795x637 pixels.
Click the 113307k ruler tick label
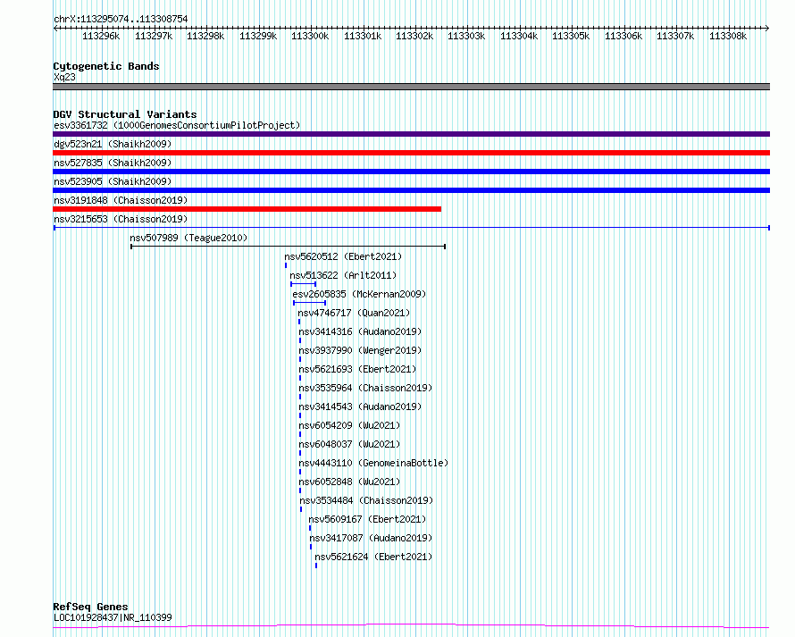(674, 36)
